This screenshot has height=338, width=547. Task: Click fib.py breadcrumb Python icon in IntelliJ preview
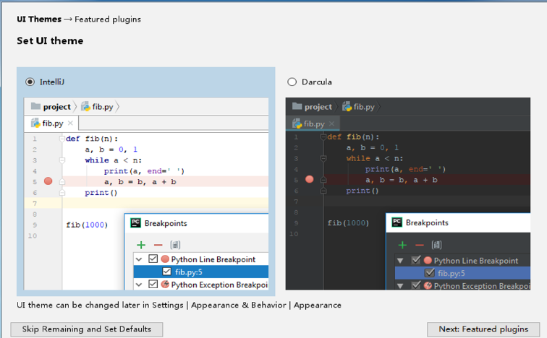(x=85, y=106)
